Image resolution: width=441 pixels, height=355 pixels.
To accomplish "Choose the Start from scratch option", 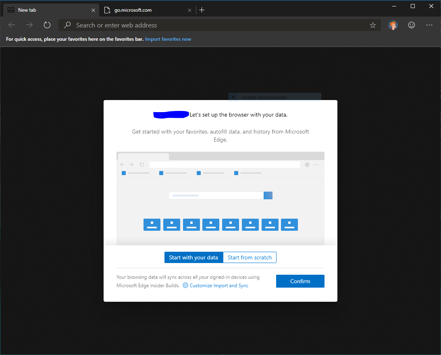I will [250, 257].
